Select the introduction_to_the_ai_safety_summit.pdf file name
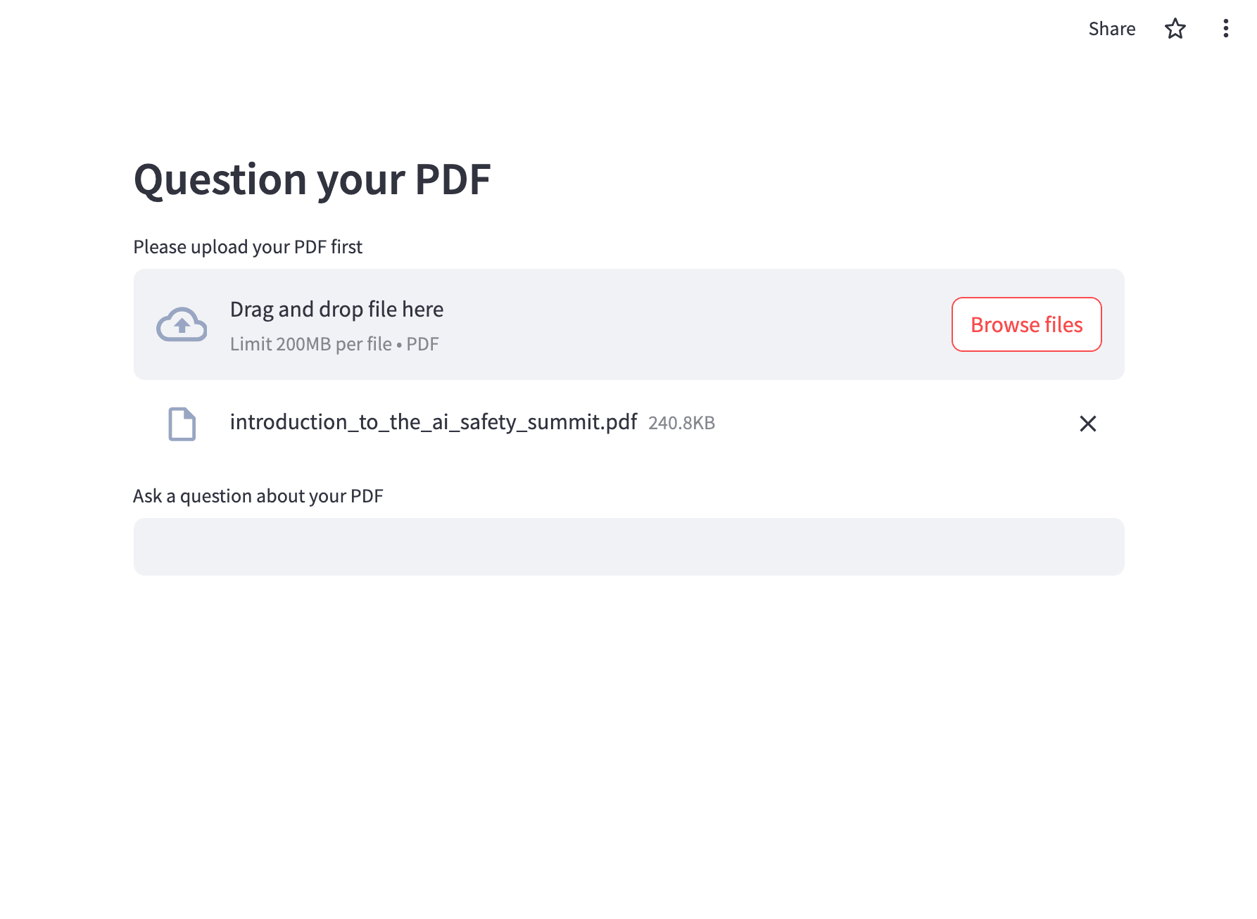Screen dimensions: 1257x919 click(433, 422)
